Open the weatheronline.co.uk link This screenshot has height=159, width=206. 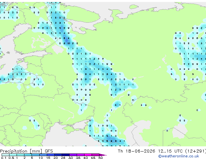(x=179, y=156)
